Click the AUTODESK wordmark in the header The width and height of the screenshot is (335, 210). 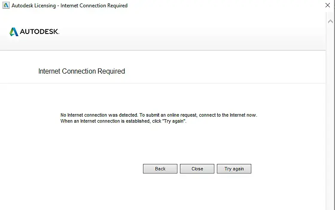(x=40, y=32)
